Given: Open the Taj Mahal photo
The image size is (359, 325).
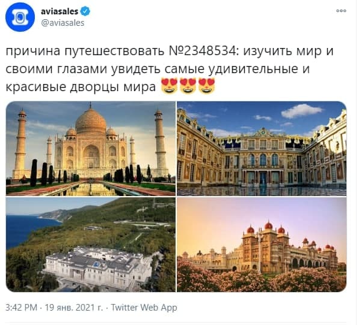Looking at the screenshot, I should (x=91, y=149).
